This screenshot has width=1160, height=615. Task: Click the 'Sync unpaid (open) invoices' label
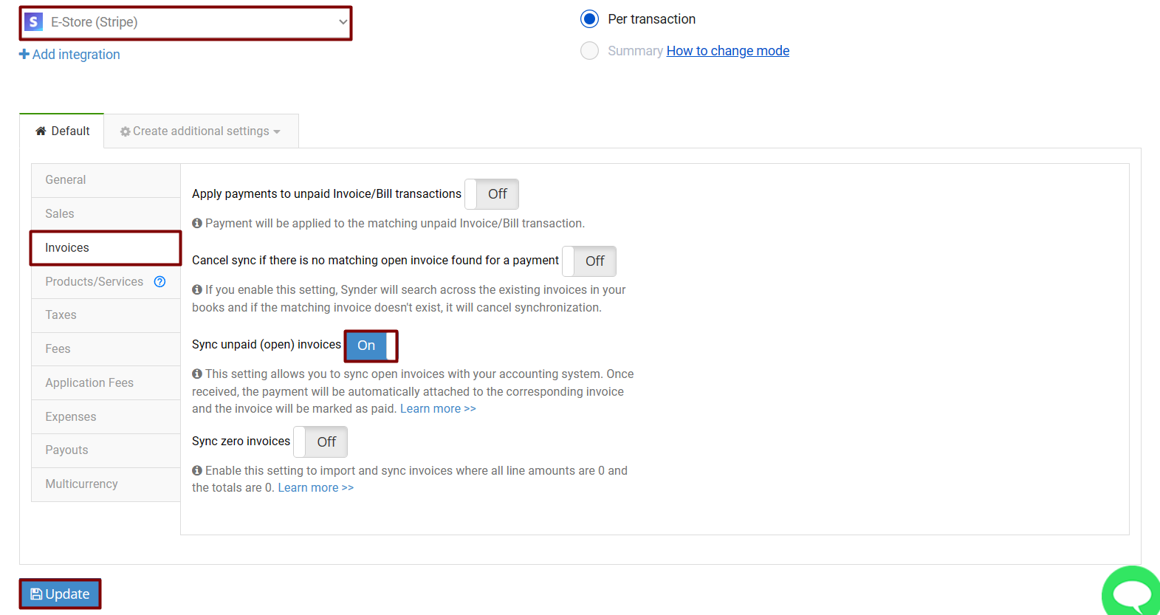pos(267,345)
